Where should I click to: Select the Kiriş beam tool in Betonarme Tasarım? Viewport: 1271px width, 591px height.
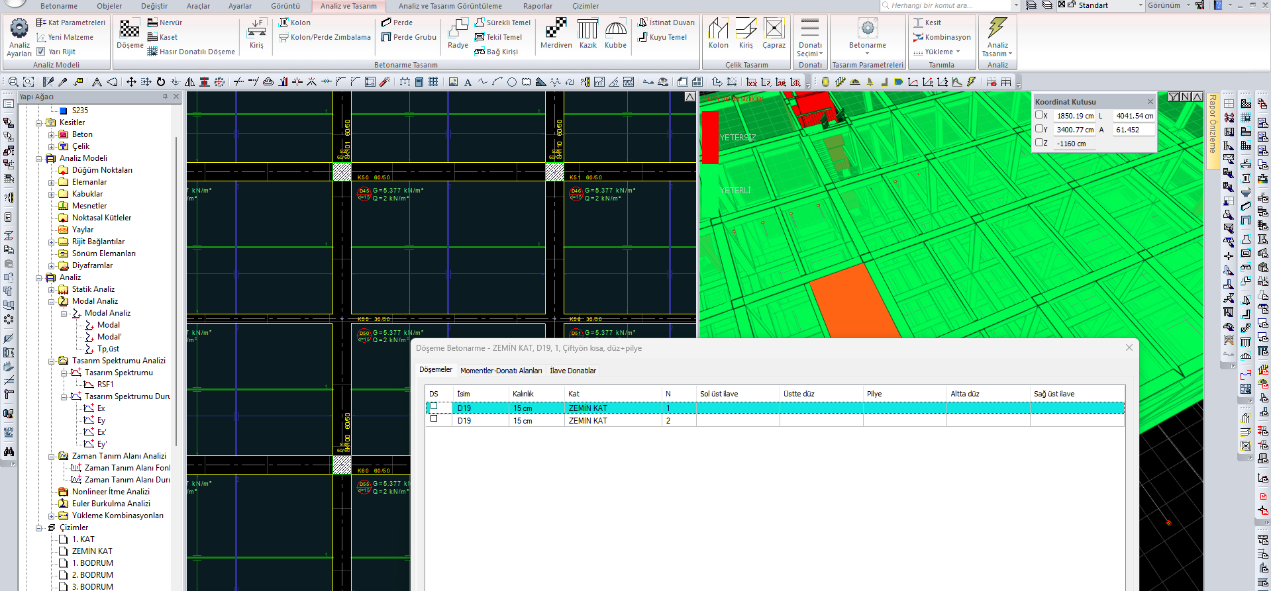(x=256, y=33)
